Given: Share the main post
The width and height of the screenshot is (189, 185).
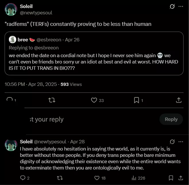Looking at the screenshot, I should (x=178, y=100).
